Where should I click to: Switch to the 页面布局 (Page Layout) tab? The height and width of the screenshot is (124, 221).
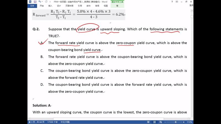point(69,6)
